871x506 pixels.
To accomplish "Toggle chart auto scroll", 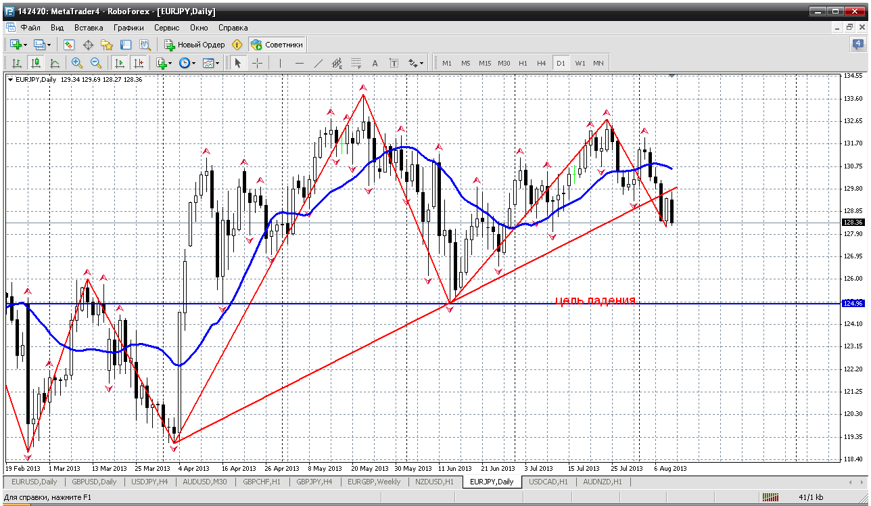I will (120, 63).
